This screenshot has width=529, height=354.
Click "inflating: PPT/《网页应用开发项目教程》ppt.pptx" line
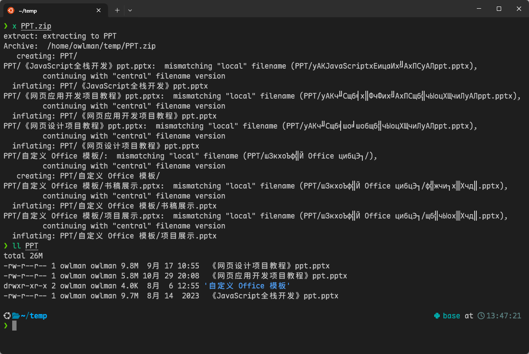[x=114, y=116]
